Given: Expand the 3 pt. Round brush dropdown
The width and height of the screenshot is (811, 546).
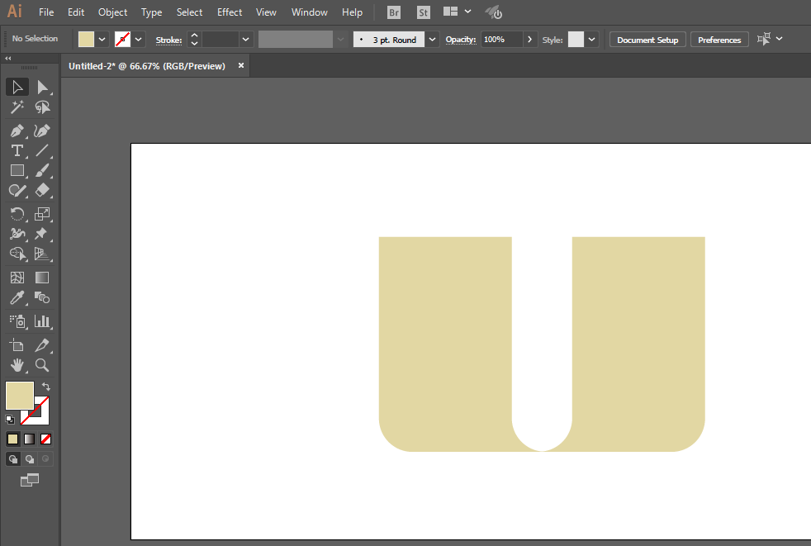Looking at the screenshot, I should 433,40.
